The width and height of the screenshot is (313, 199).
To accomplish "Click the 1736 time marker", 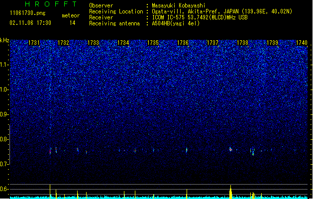I will tap(183, 43).
